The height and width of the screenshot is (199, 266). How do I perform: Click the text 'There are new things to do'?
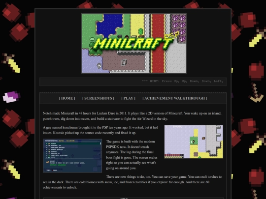tap(126, 177)
